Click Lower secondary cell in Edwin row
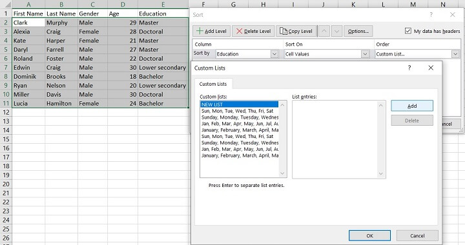This screenshot has width=465, height=245. (x=163, y=68)
